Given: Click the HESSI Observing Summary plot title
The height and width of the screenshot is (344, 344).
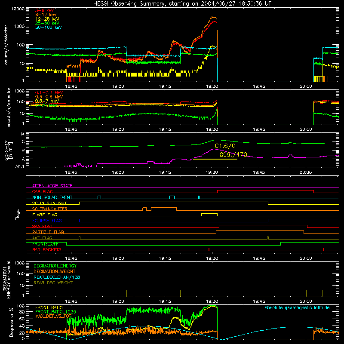Looking at the screenshot, I should [x=182, y=4].
